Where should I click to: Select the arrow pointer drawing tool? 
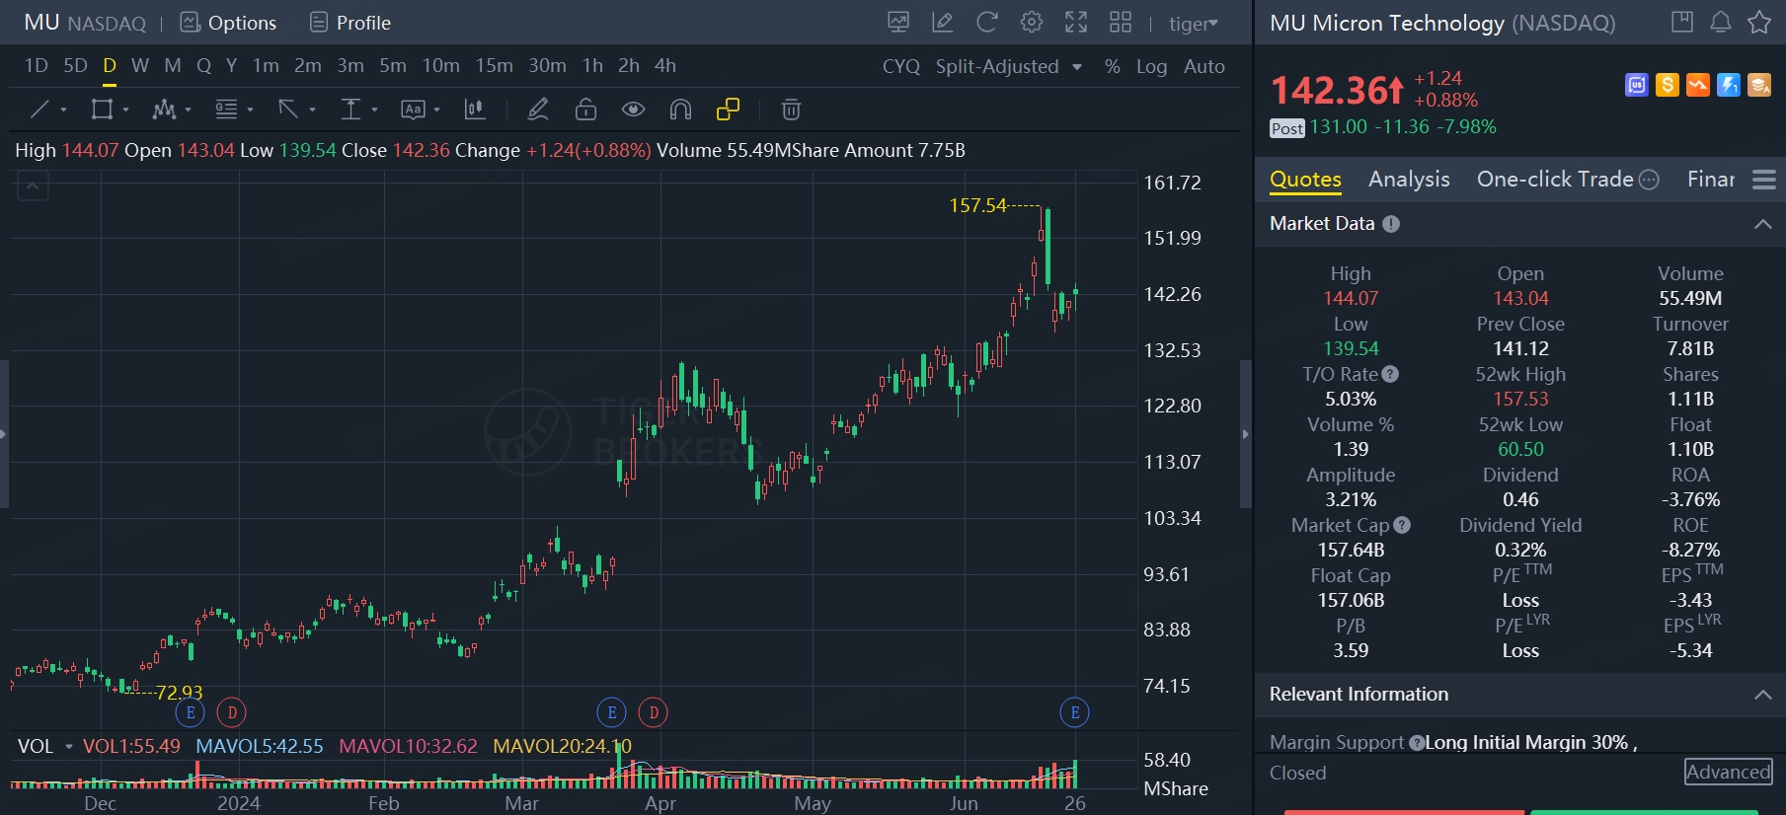click(x=288, y=110)
